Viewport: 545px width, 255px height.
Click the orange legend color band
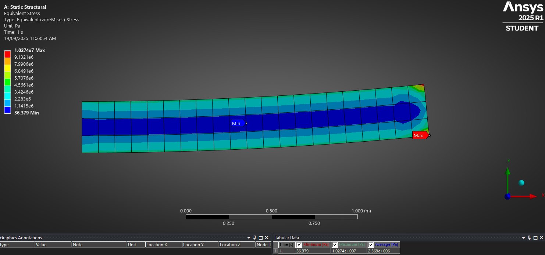7,61
